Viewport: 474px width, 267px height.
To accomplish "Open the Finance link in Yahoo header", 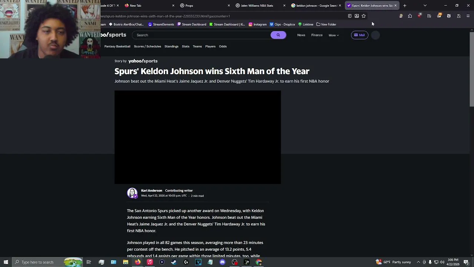I will click(317, 35).
